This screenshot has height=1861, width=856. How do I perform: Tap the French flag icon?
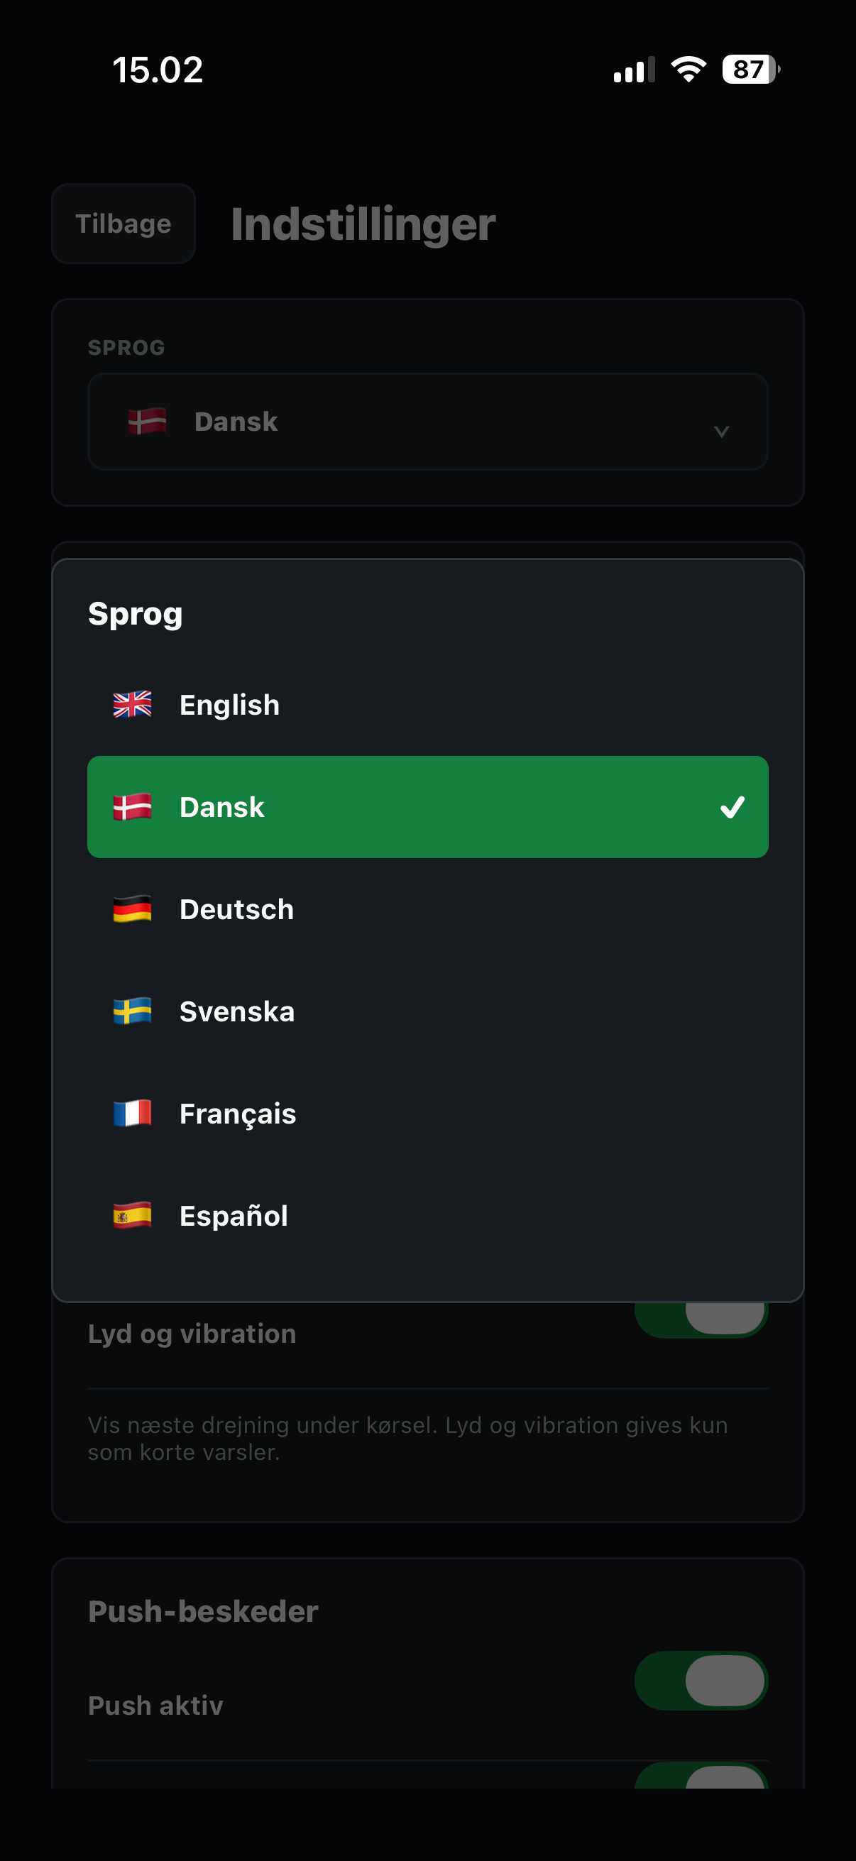132,1114
